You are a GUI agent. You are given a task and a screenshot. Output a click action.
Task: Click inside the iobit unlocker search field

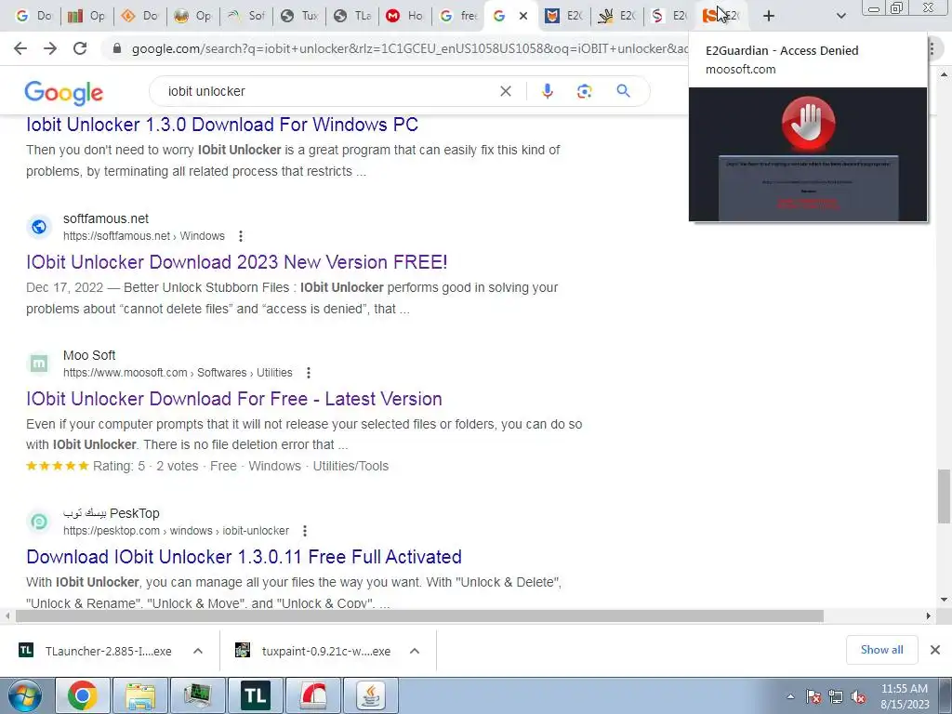coord(328,91)
